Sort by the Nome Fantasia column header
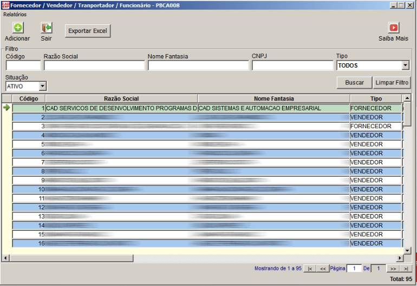Screen dimensions: 417x286 click(273, 98)
